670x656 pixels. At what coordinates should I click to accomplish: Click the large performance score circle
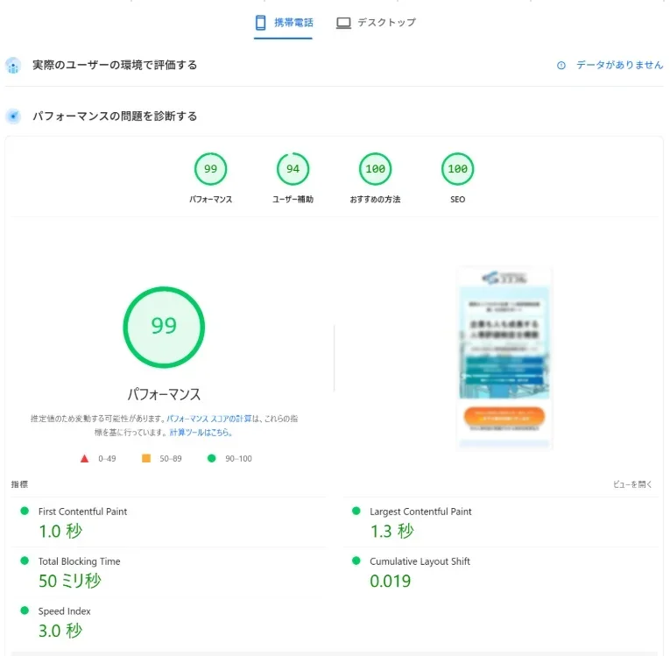pos(164,327)
